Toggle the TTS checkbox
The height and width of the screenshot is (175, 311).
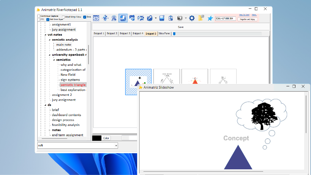tap(39, 19)
